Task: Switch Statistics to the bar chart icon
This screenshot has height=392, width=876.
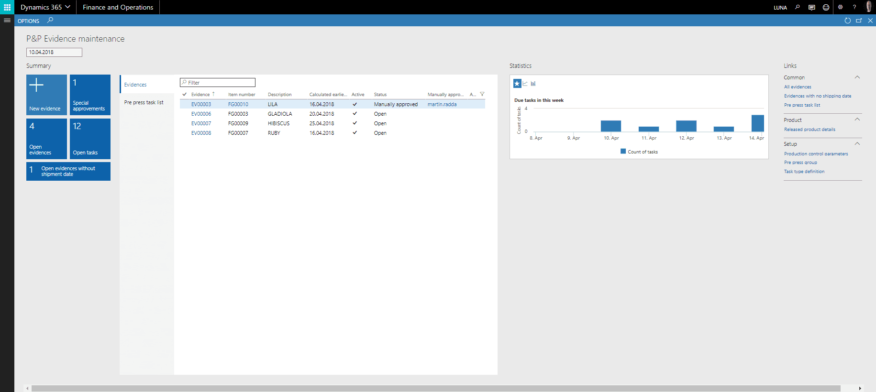Action: pyautogui.click(x=533, y=84)
